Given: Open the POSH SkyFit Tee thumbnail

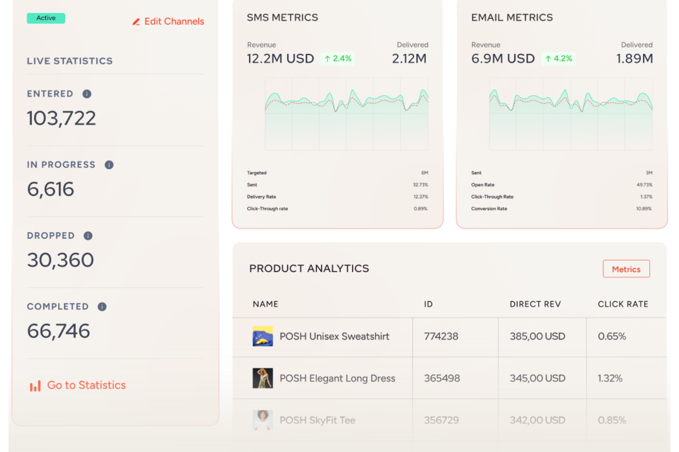Looking at the screenshot, I should pyautogui.click(x=262, y=420).
